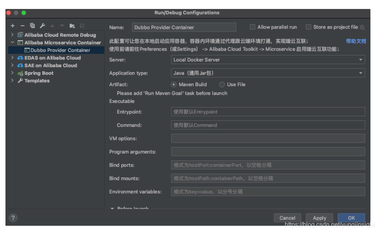The height and width of the screenshot is (232, 379).
Task: Click the Bind mounts field
Action: tap(268, 178)
